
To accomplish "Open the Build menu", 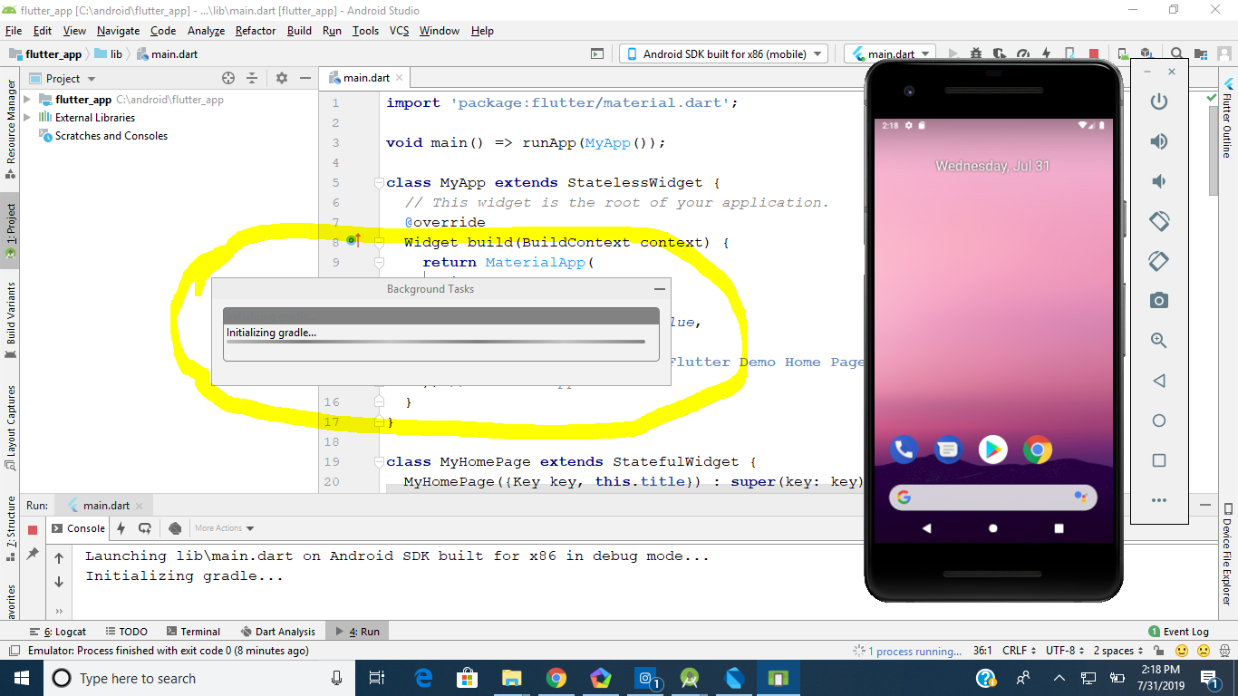I will tap(299, 30).
